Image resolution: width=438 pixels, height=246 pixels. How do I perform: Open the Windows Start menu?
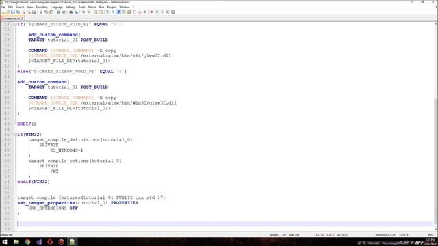(x=5, y=242)
